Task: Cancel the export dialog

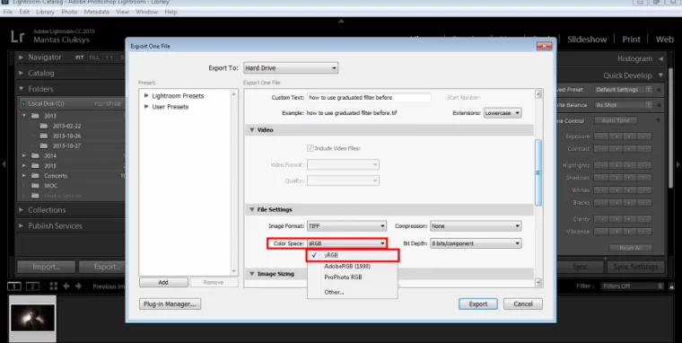Action: click(x=523, y=303)
